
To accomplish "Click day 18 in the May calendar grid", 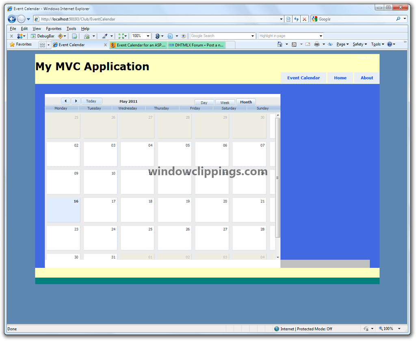I will (x=137, y=209).
